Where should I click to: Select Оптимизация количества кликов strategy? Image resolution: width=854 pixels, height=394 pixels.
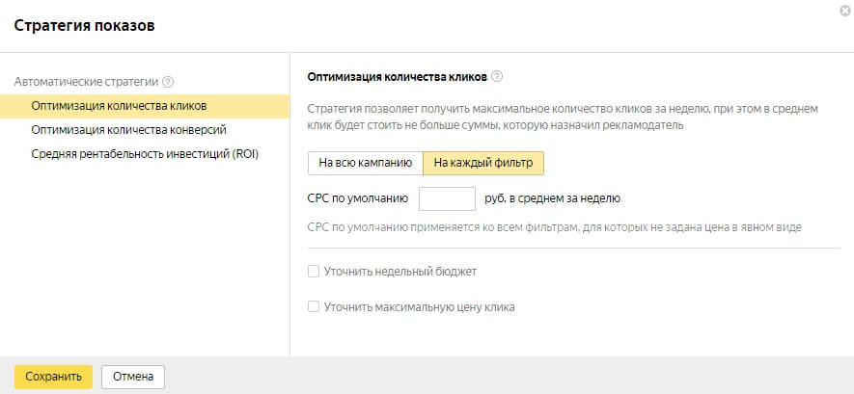click(145, 106)
